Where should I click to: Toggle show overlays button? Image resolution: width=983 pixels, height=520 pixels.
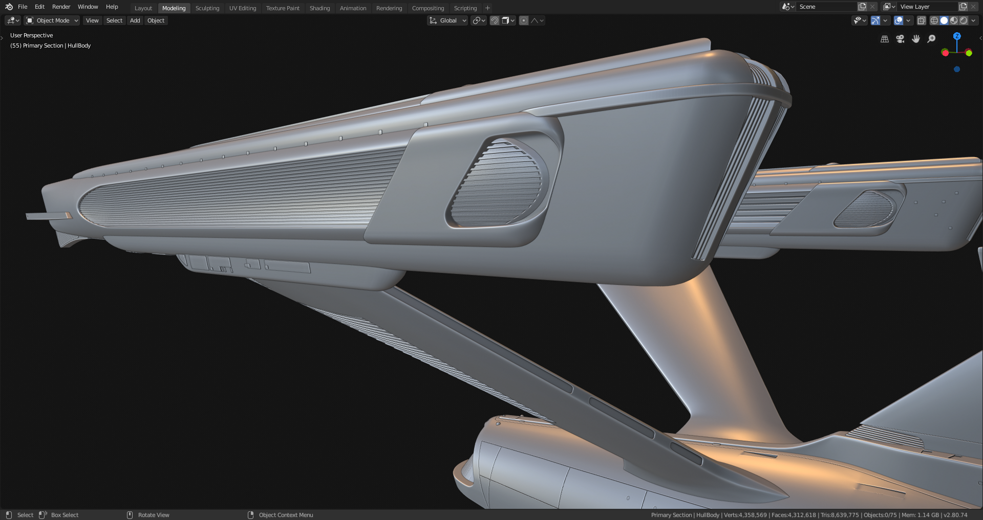pyautogui.click(x=899, y=20)
